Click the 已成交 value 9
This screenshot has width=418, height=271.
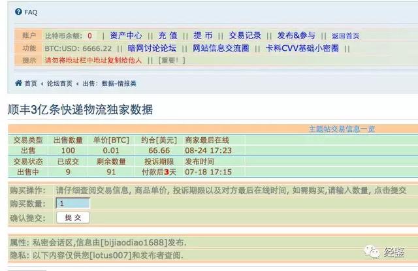click(68, 172)
